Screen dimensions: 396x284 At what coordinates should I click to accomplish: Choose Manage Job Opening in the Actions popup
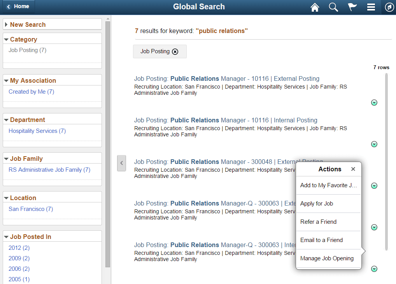327,258
